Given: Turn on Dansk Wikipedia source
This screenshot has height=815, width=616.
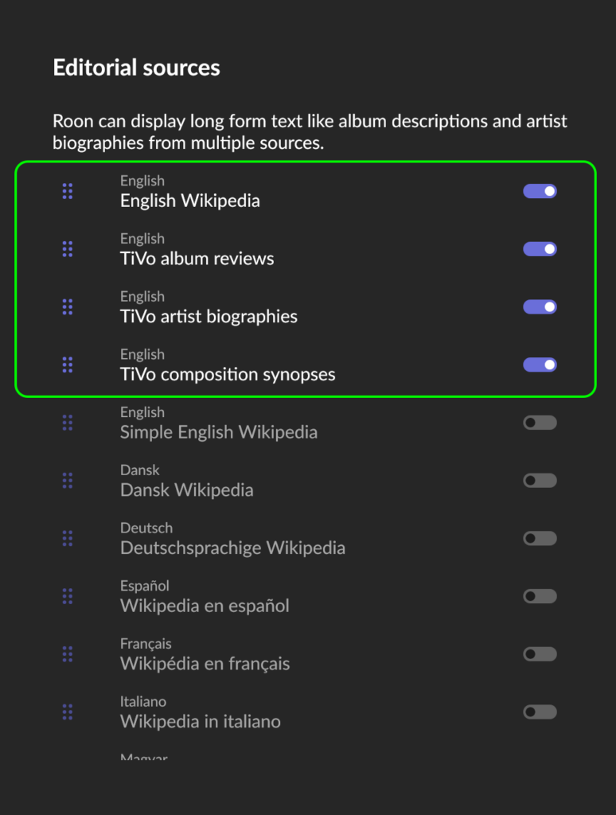Looking at the screenshot, I should pyautogui.click(x=540, y=480).
